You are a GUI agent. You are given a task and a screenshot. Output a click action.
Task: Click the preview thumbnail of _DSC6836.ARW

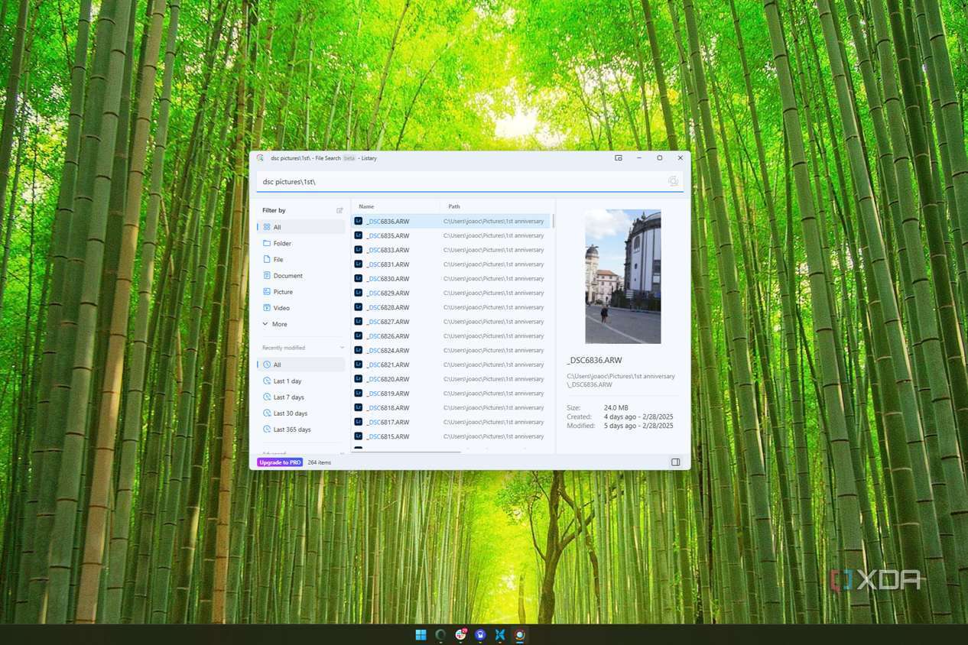tap(623, 277)
